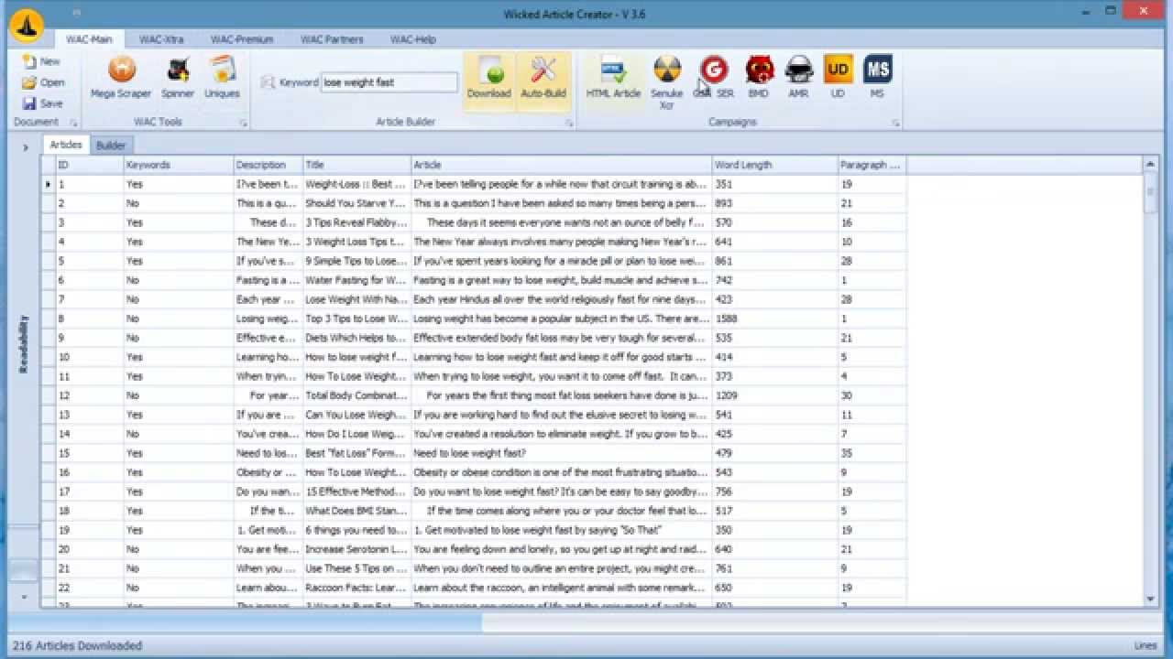Open the Senuke Xcr campaign

click(x=667, y=82)
